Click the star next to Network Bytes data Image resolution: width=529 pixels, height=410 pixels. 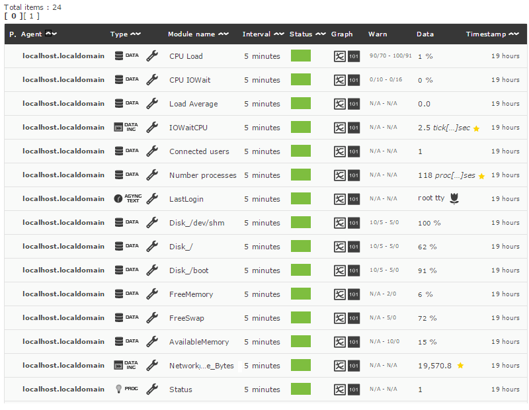coord(460,366)
